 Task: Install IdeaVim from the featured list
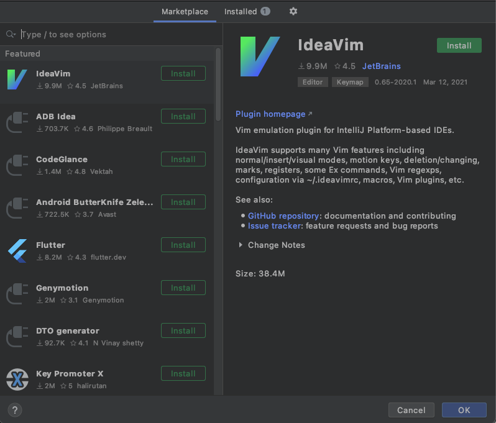click(183, 74)
